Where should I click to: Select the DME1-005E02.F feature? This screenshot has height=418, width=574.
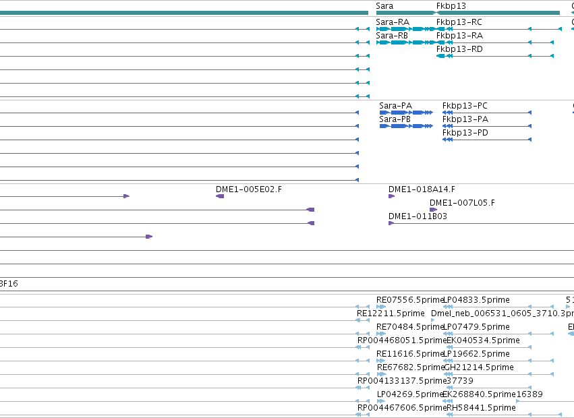click(249, 189)
